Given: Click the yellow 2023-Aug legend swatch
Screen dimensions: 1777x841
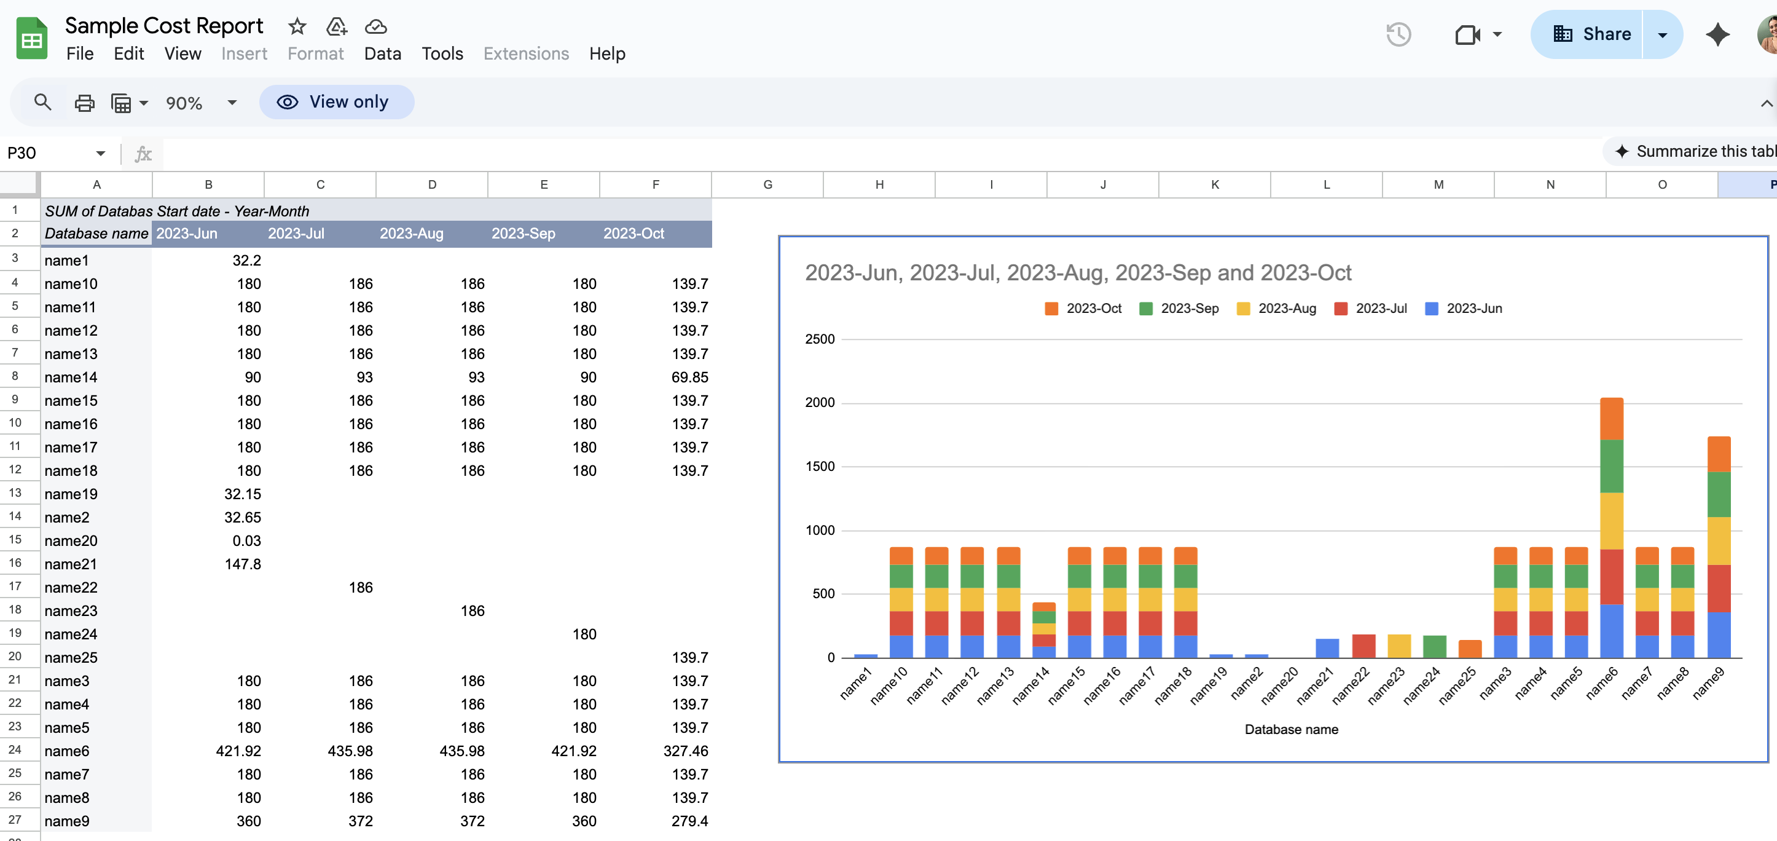Looking at the screenshot, I should tap(1243, 309).
